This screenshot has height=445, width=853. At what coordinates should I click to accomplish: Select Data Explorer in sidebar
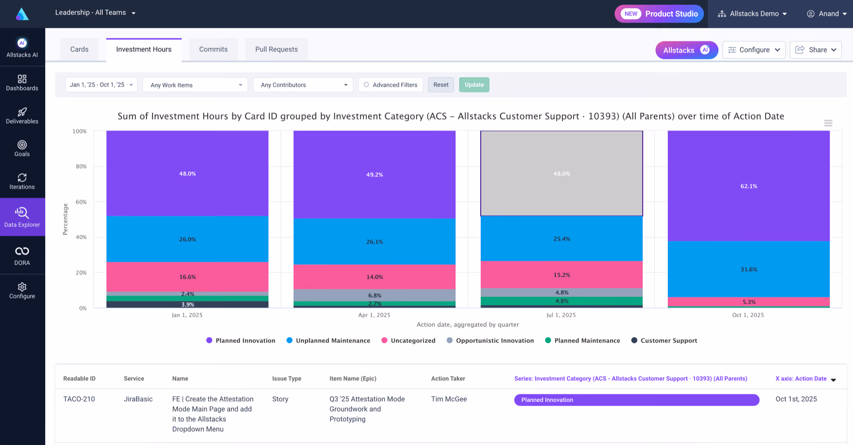[22, 217]
